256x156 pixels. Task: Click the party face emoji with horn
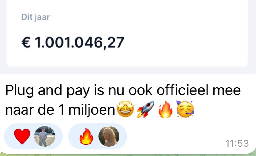pos(185,109)
